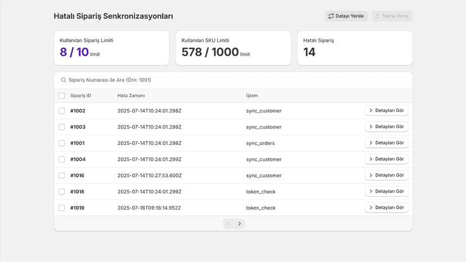Click sync_customer in row #1016
The image size is (466, 262).
pyautogui.click(x=263, y=175)
